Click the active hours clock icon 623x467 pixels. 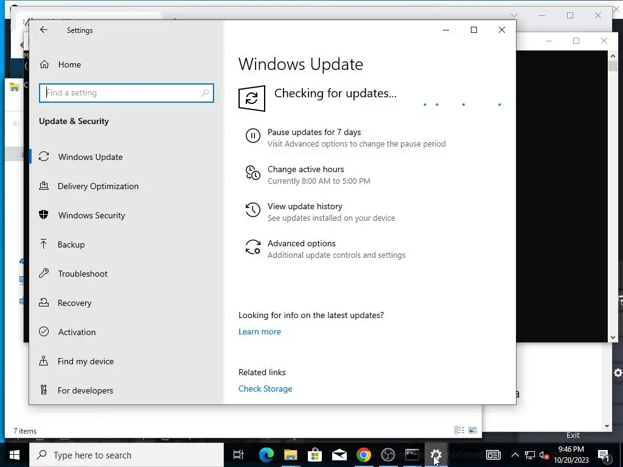point(252,173)
